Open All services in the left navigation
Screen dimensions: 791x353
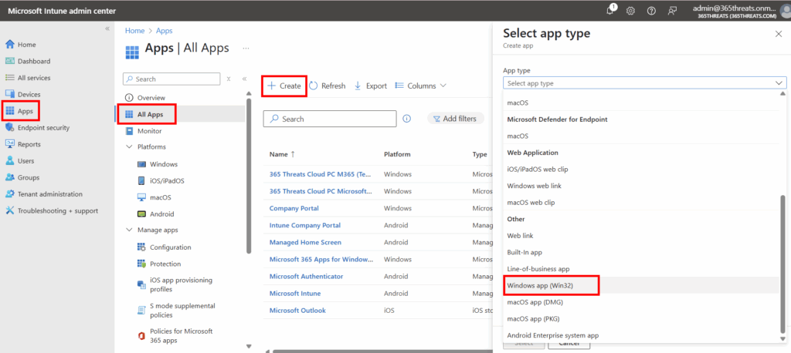pos(34,78)
